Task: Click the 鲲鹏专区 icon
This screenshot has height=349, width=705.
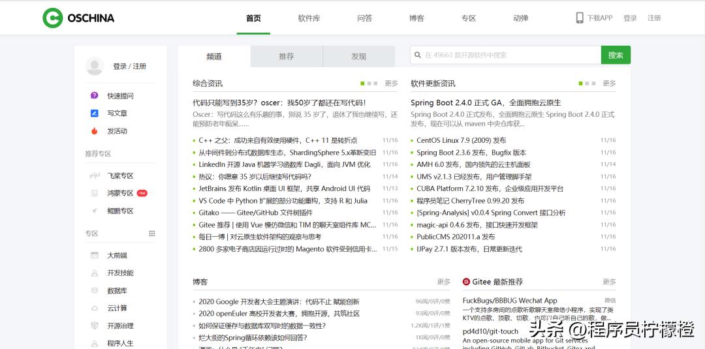Action: (95, 211)
